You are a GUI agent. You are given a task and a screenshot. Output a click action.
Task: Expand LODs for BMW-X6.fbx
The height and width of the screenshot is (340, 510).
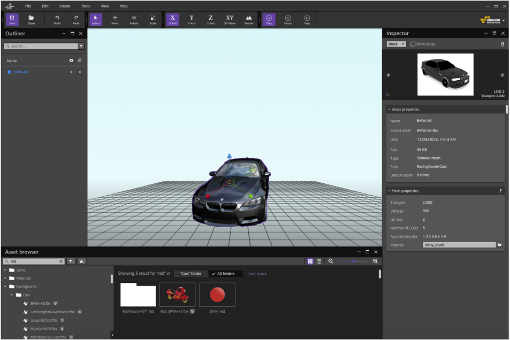[56, 303]
